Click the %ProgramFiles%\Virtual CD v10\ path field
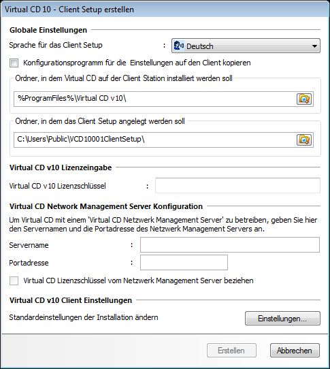Screen dimensions: 330x369 (154, 99)
